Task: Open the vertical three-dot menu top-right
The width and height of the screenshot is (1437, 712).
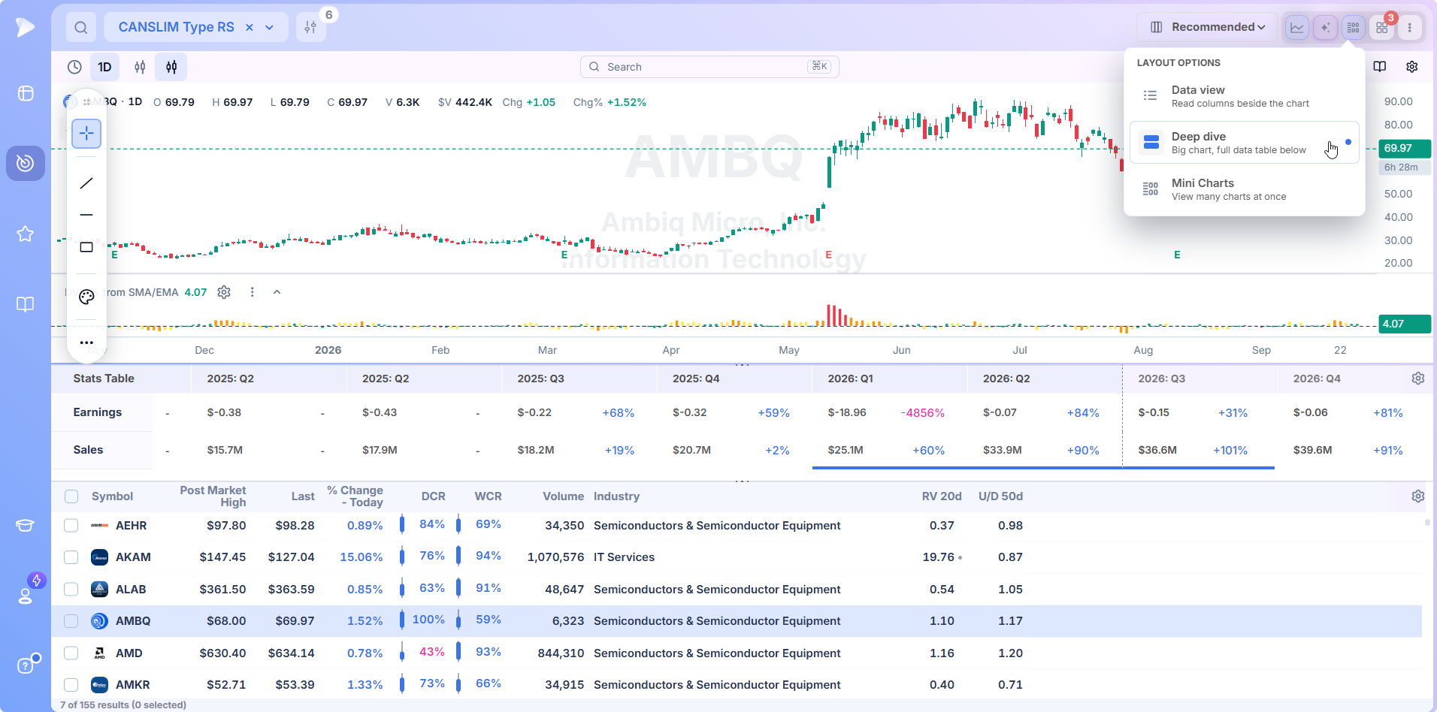Action: tap(1410, 28)
